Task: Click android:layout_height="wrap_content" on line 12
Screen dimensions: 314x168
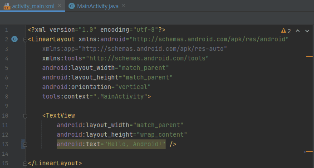Action: pyautogui.click(x=122, y=134)
